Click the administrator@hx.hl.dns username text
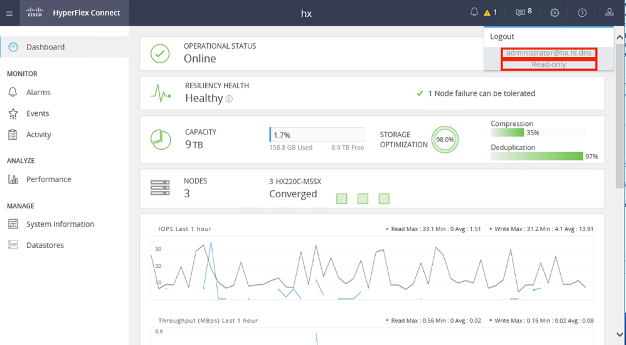626x345 pixels. (x=549, y=53)
